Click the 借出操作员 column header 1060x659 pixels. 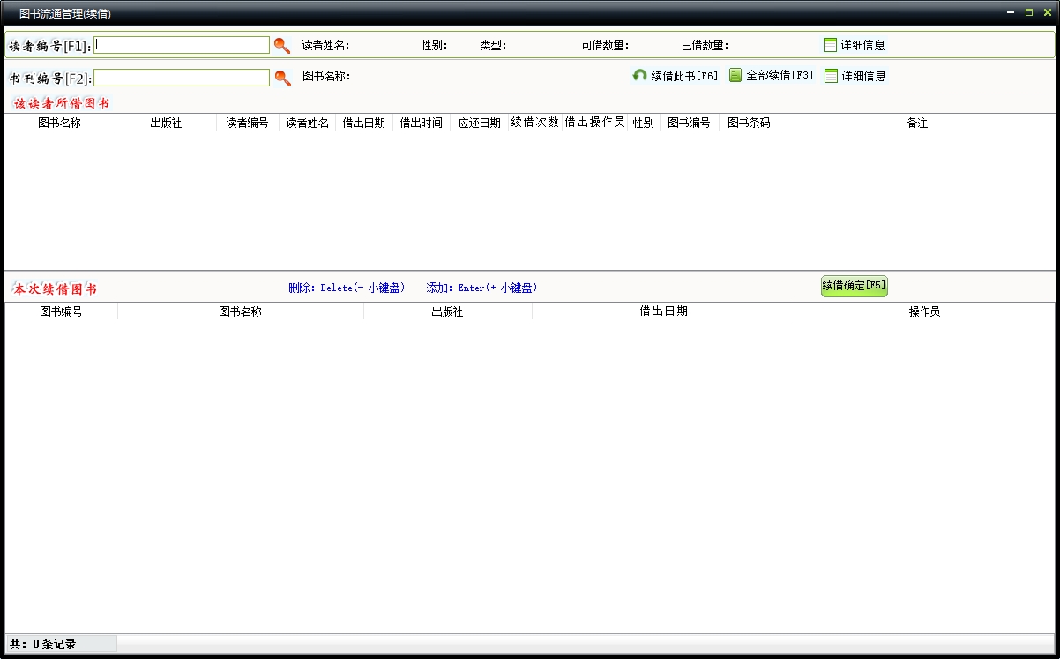(594, 123)
